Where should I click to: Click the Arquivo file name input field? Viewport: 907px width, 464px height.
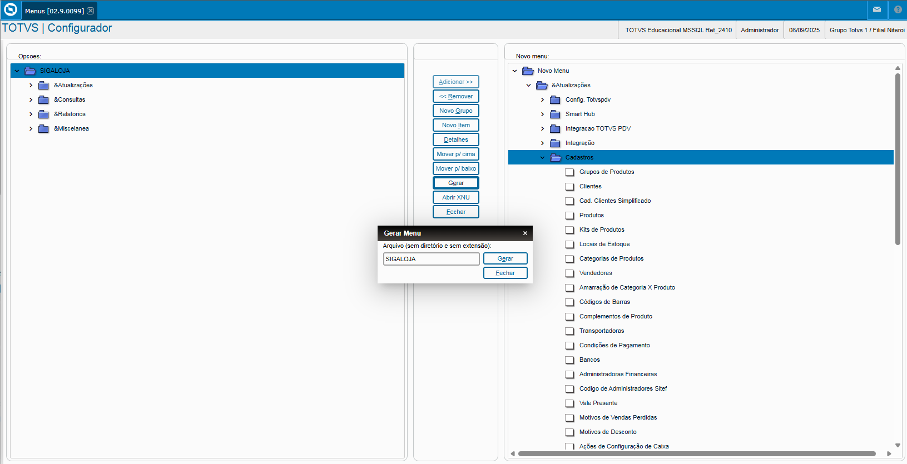click(x=432, y=259)
